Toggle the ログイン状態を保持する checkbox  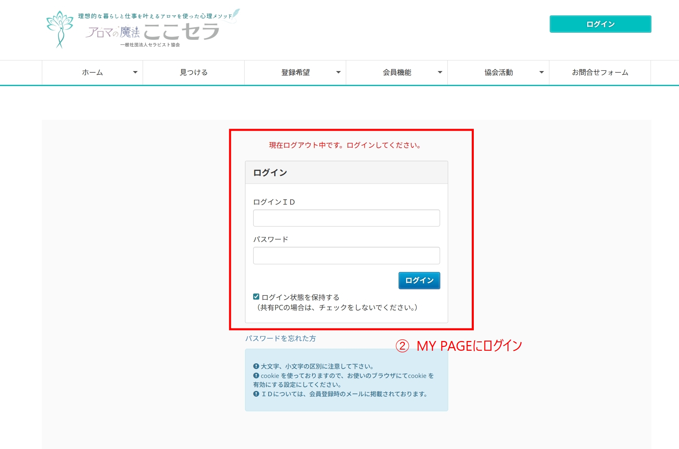point(256,297)
